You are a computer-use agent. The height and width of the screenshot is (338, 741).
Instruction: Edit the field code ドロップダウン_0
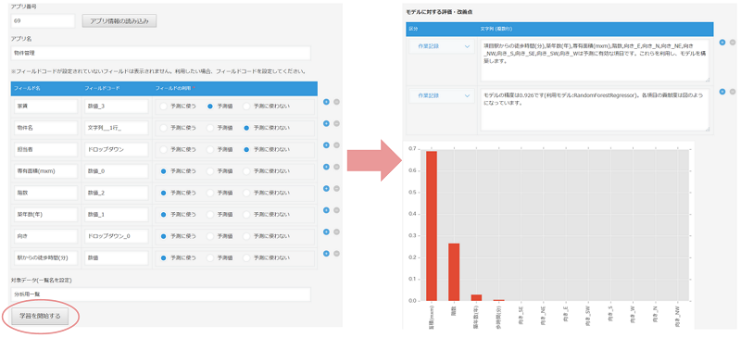117,236
